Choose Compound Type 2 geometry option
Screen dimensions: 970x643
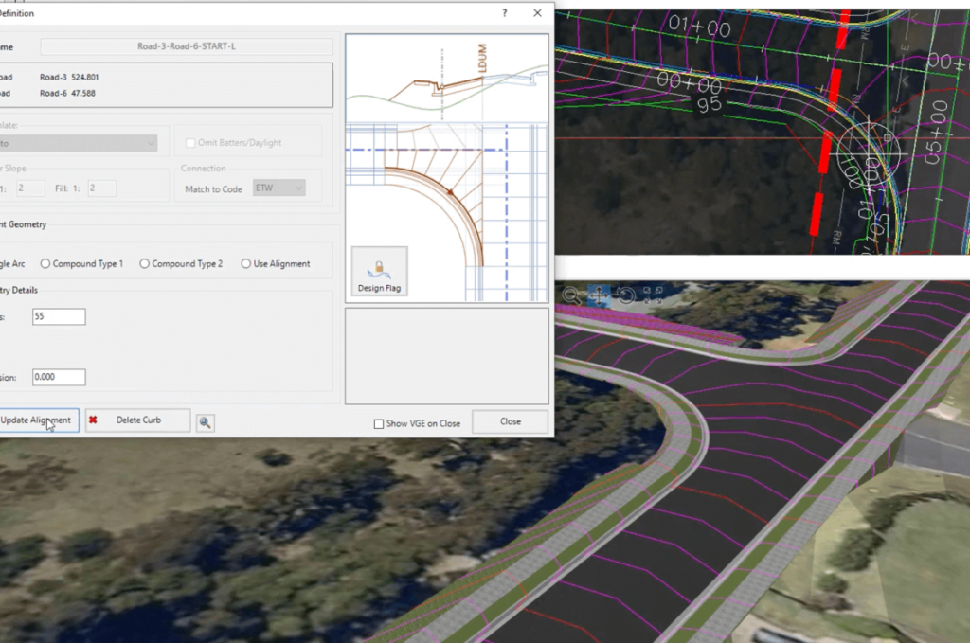pos(145,263)
